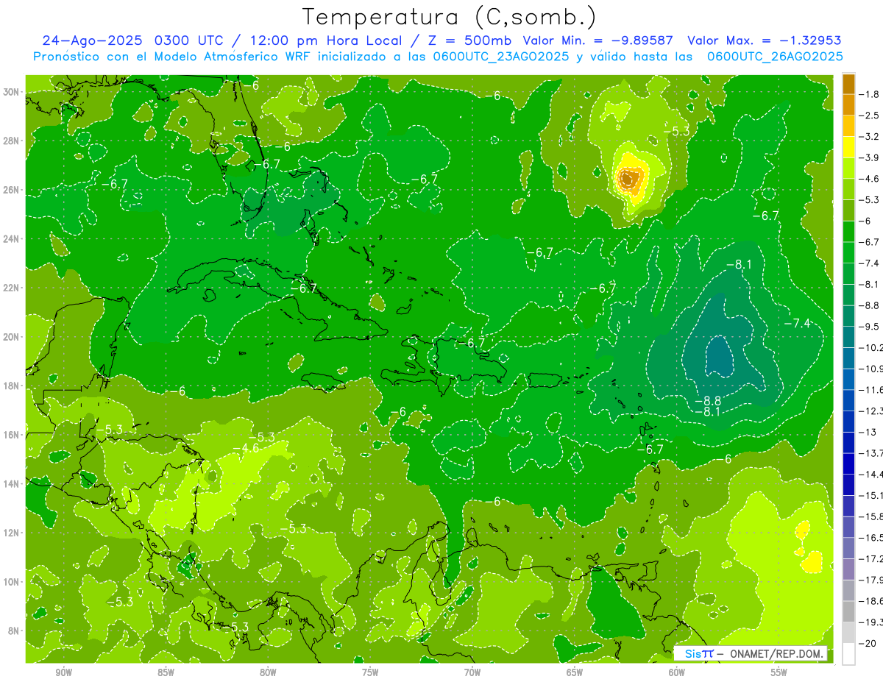Click the yellow legend swatch between -3.2 and -3.9
The height and width of the screenshot is (682, 883).
pos(848,147)
